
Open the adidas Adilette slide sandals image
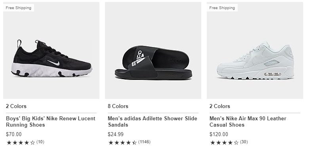pos(153,50)
